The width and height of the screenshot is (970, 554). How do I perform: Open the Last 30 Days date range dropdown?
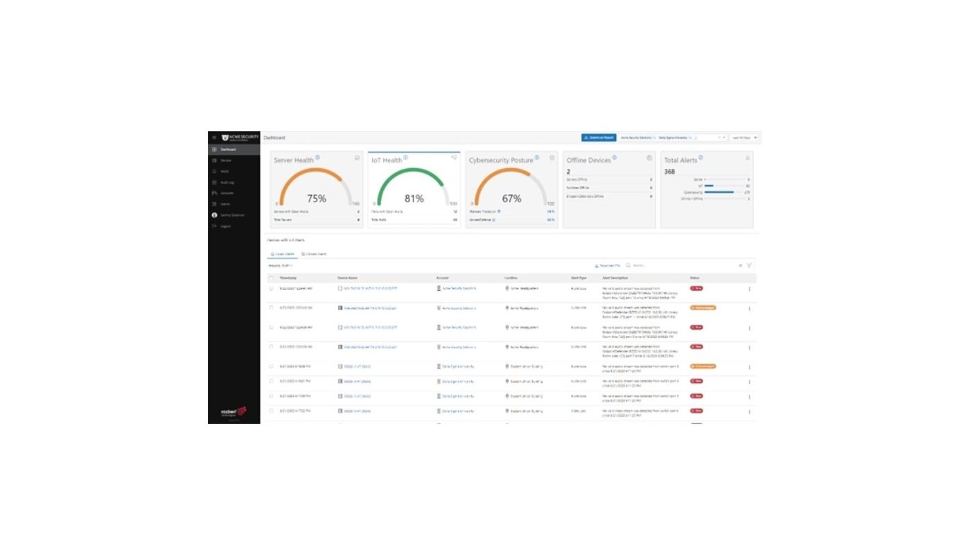[x=744, y=138]
